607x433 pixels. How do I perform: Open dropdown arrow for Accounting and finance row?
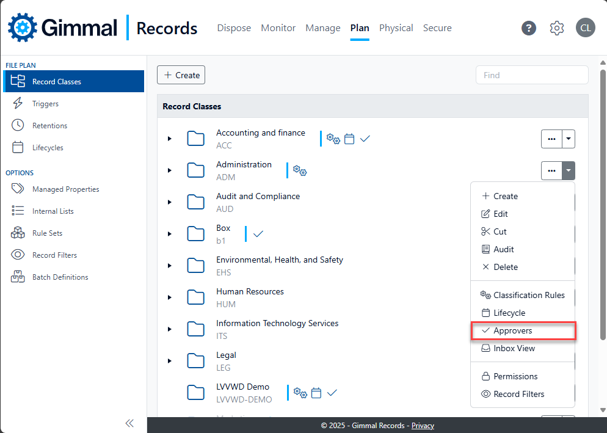569,139
